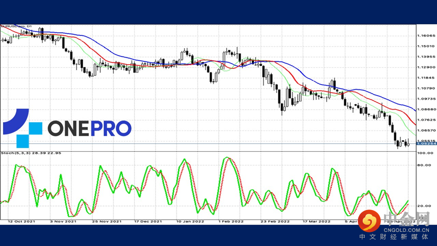Select the 20.00 stochastic scale label
437x246 pixels.
pyautogui.click(x=424, y=206)
